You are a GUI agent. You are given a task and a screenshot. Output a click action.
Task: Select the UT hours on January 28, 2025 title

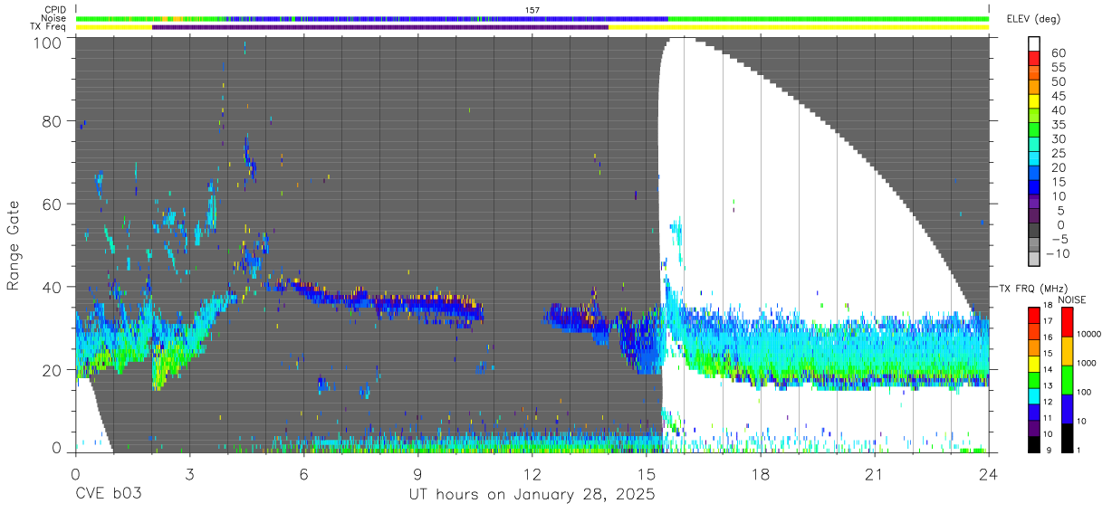point(532,496)
